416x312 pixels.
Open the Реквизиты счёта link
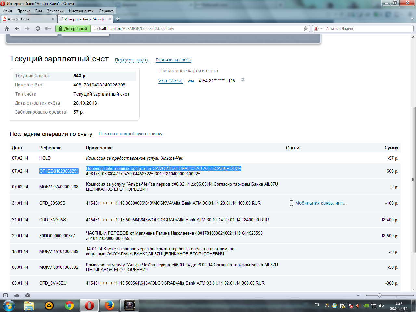(174, 60)
